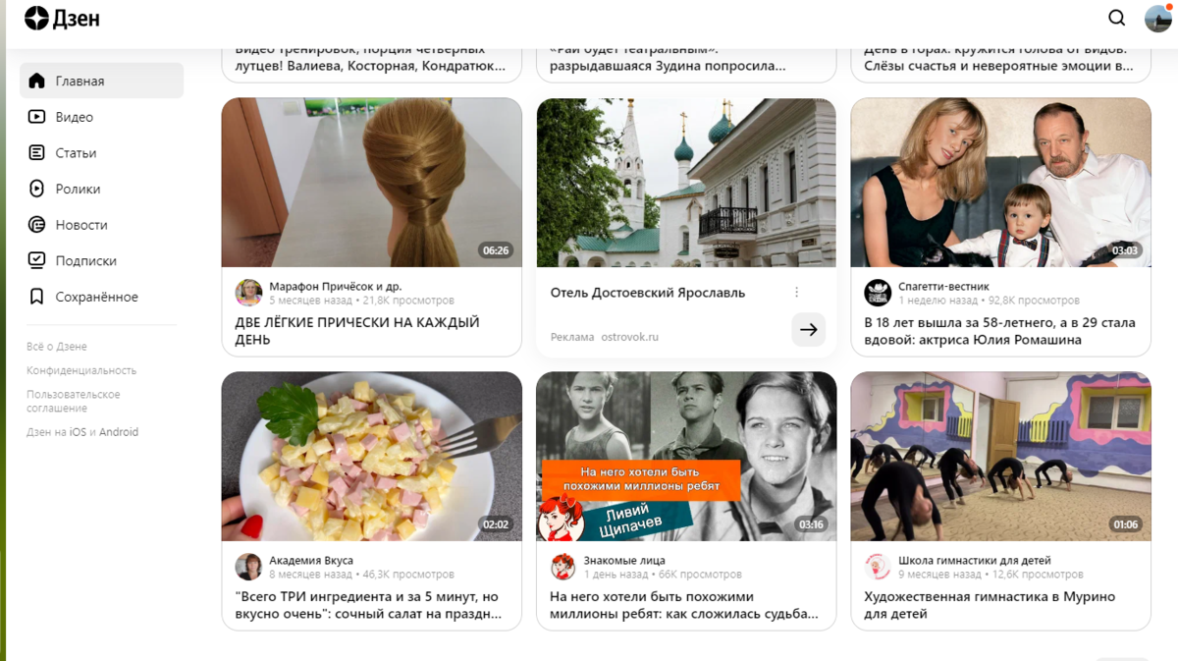Open the Всё о Дзене link

tap(57, 347)
